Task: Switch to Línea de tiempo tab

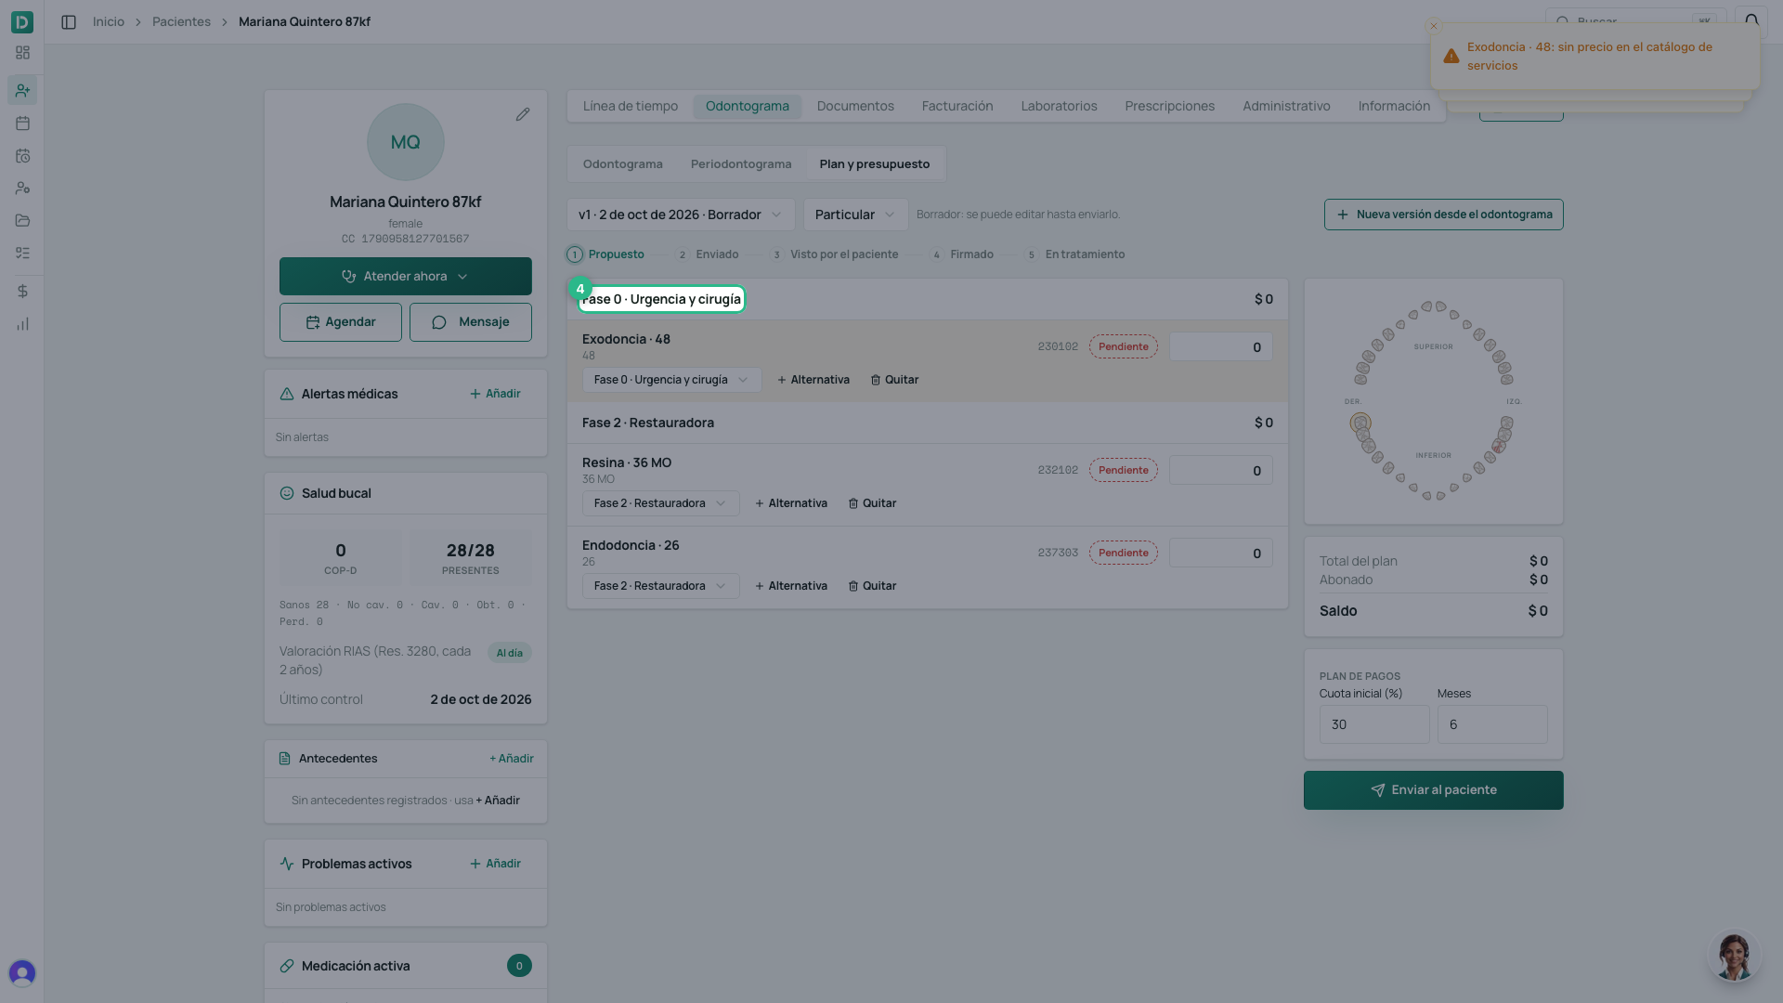Action: point(631,106)
